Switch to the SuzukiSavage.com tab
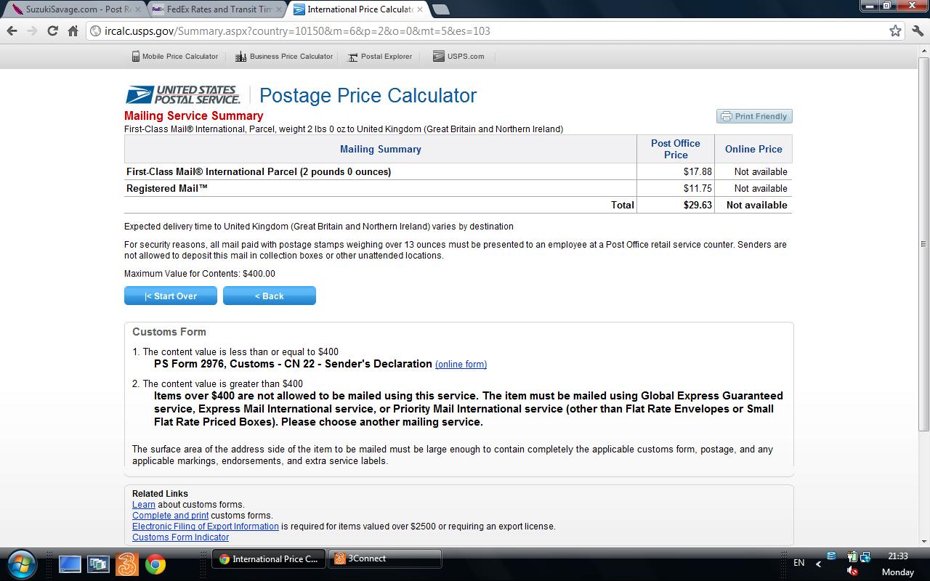930x581 pixels. click(71, 9)
